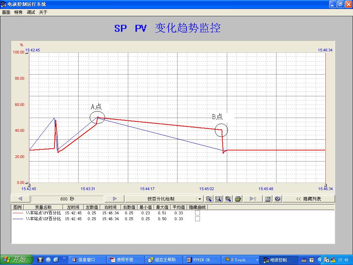Click the taskbar clock 15:46
The image size is (353, 265).
pyautogui.click(x=343, y=260)
